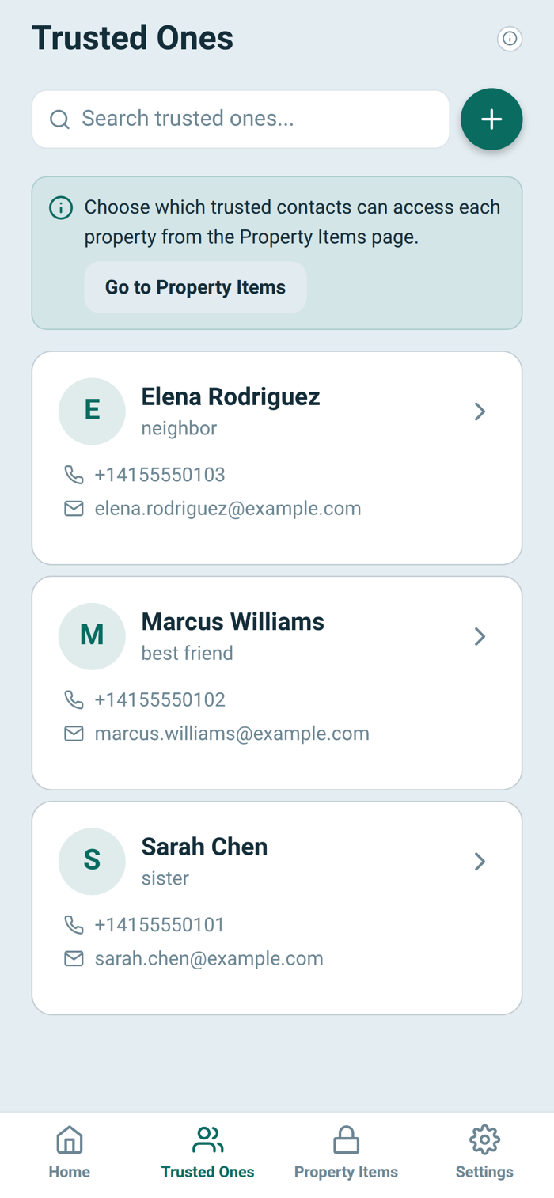The width and height of the screenshot is (554, 1198).
Task: Click the magnifier icon in search bar
Action: coord(59,119)
